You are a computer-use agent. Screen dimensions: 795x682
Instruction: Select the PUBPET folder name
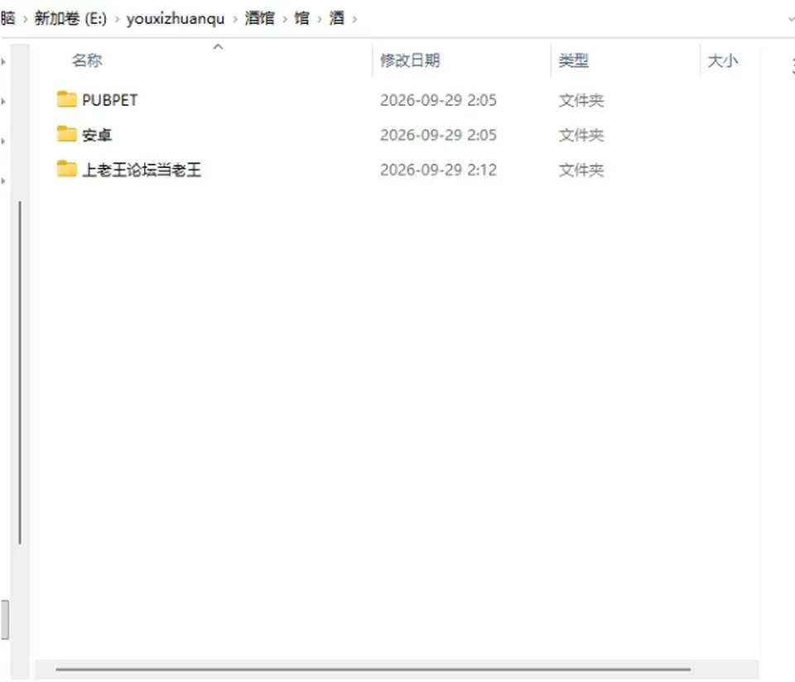click(x=110, y=100)
